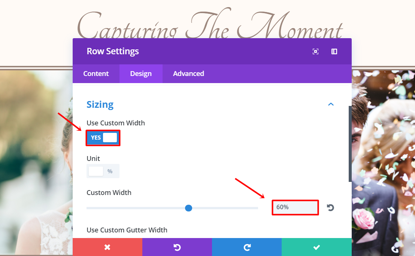Discard changes with the red X button
415x256 pixels.
click(x=107, y=247)
